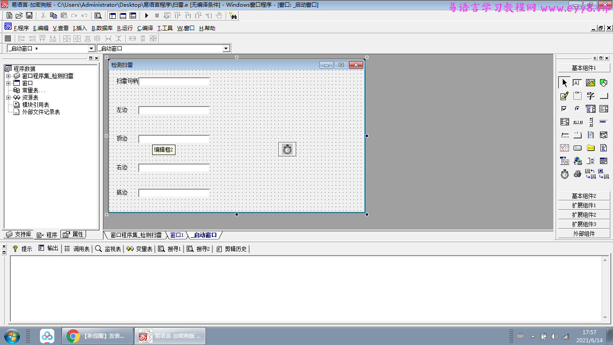This screenshot has height=345, width=613.
Task: Pick the printer component icon
Action: click(578, 174)
